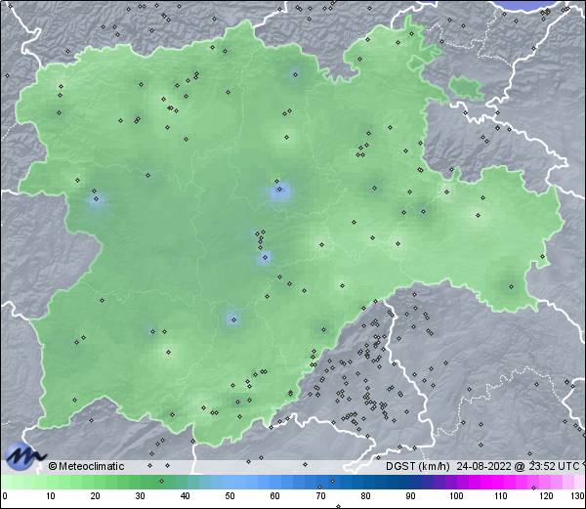Select the DGST (km/h) label

[x=418, y=466]
